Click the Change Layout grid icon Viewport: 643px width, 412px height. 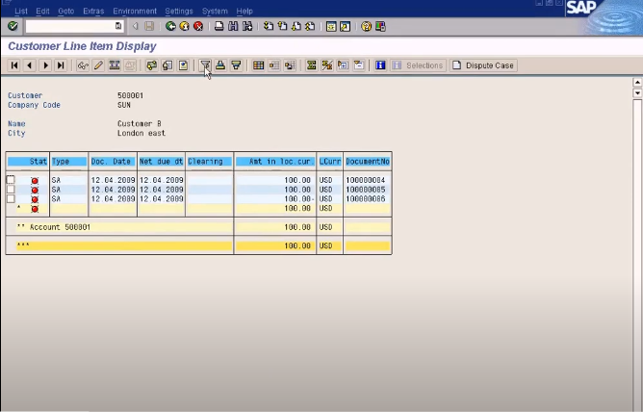point(258,65)
